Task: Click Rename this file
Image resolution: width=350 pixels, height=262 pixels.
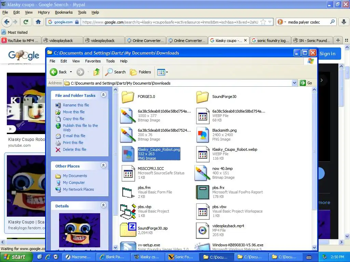Action: click(76, 105)
